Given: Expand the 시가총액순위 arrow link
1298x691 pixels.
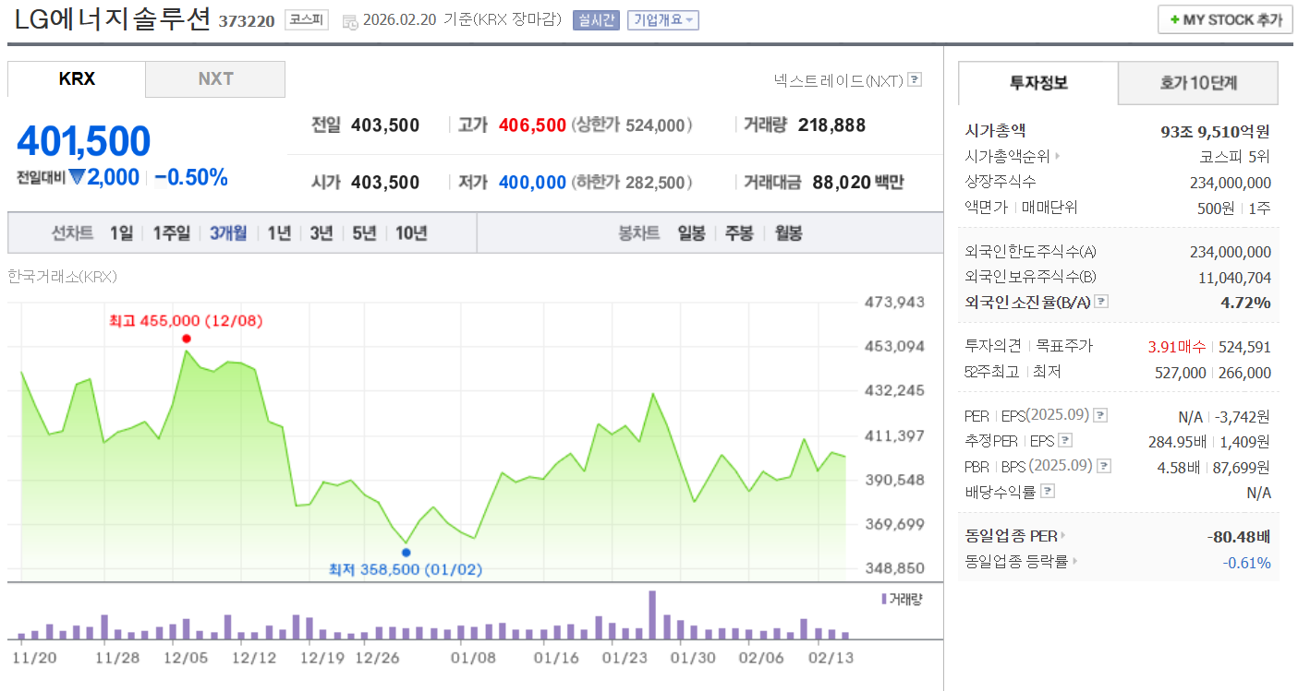Looking at the screenshot, I should (x=1057, y=157).
